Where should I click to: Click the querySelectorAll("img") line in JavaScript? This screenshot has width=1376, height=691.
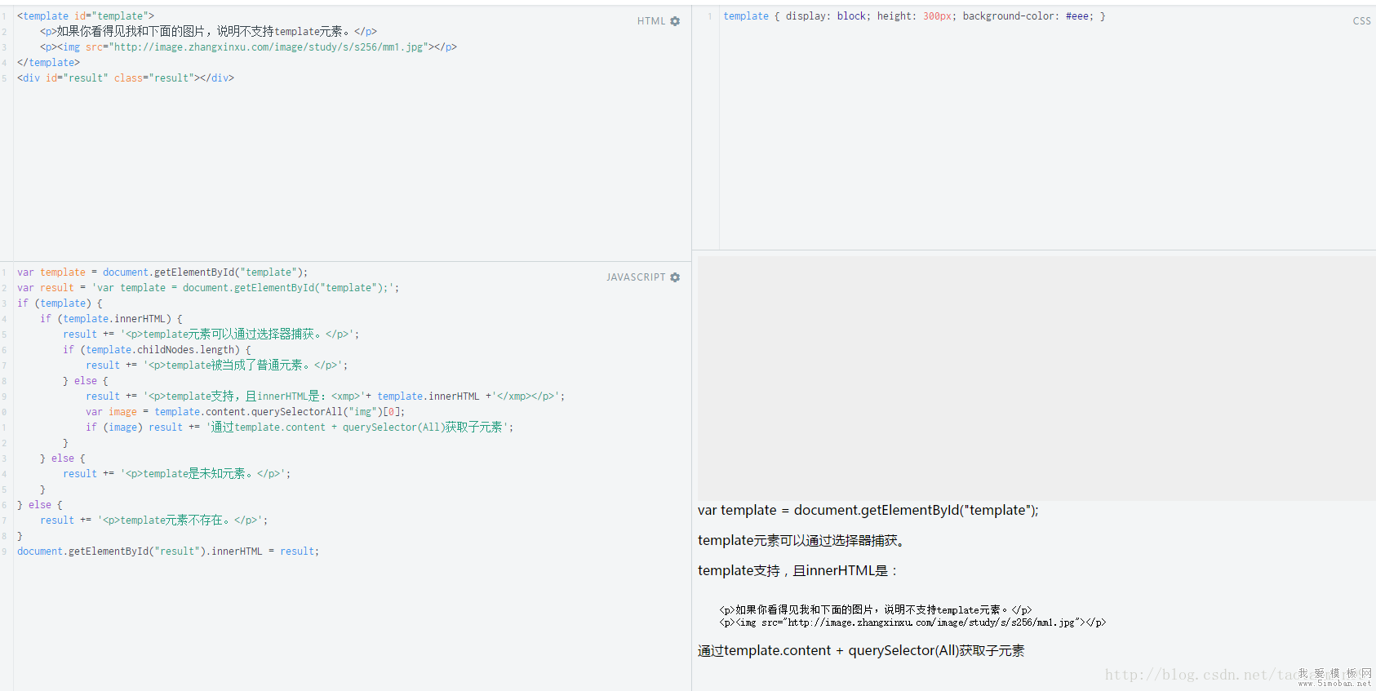[245, 412]
